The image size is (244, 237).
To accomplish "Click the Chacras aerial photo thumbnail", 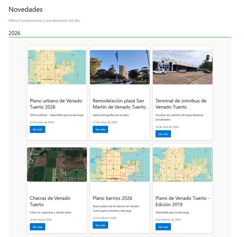I will [57, 165].
